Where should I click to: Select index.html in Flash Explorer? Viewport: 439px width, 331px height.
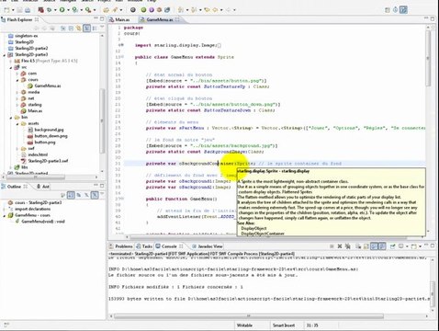pyautogui.click(x=34, y=154)
